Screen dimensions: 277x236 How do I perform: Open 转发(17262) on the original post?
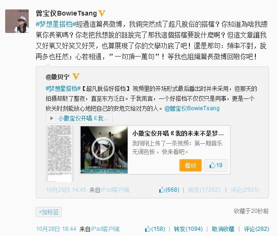(x=204, y=190)
